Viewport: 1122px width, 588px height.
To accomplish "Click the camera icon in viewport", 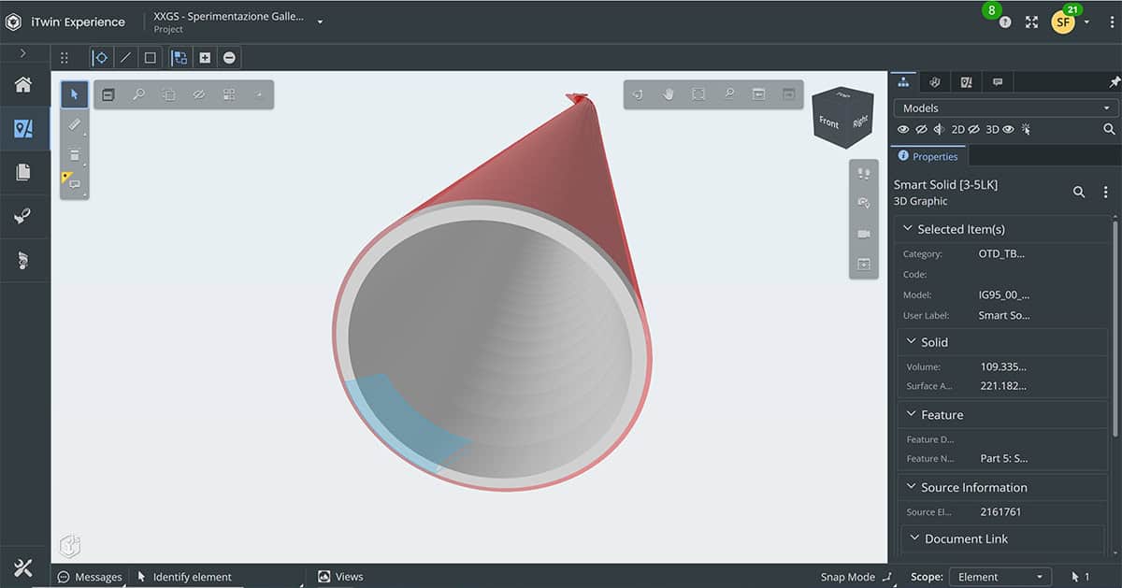I will click(864, 234).
